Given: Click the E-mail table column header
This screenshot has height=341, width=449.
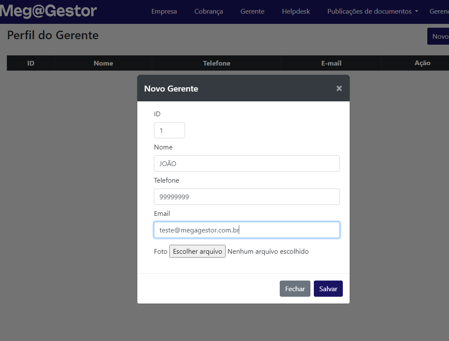Looking at the screenshot, I should coord(331,63).
